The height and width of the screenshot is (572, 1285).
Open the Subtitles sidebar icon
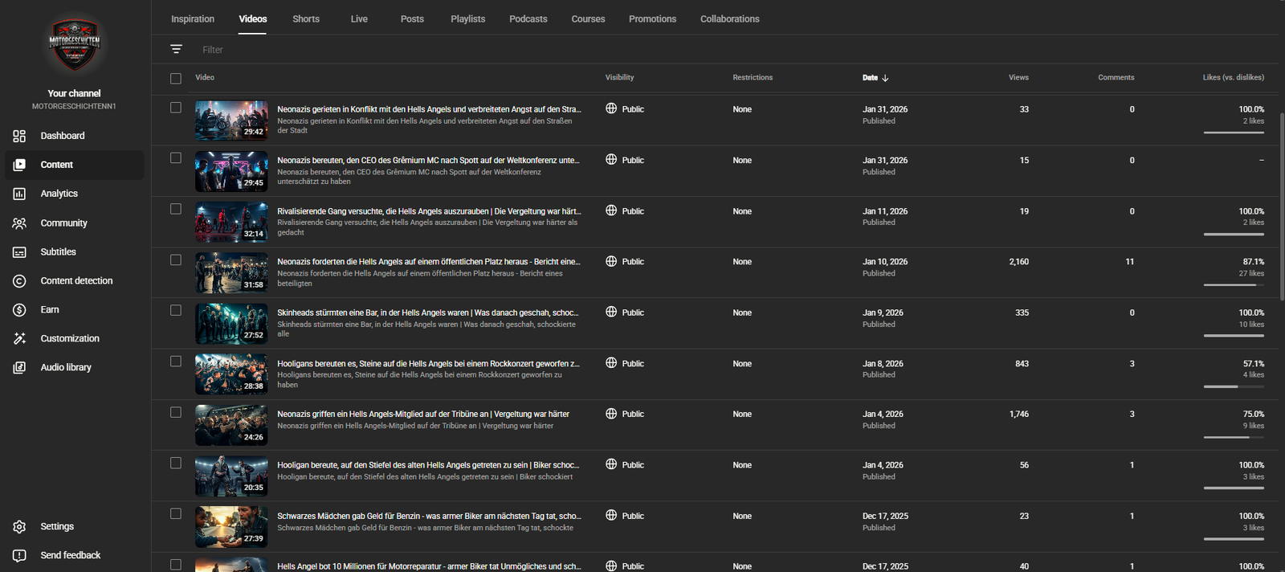(x=19, y=252)
